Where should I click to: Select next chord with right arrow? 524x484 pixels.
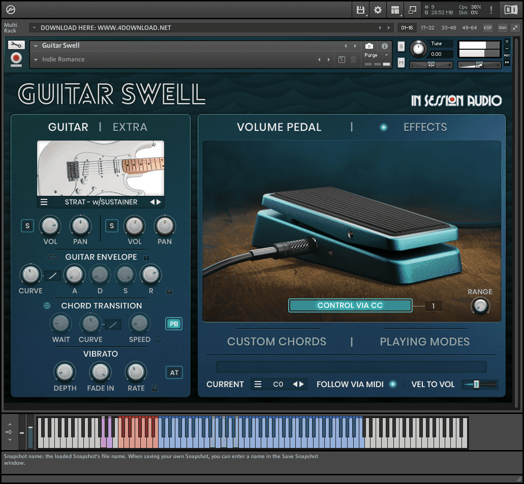(301, 384)
